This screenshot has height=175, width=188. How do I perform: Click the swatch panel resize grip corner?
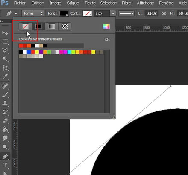coord(113,117)
